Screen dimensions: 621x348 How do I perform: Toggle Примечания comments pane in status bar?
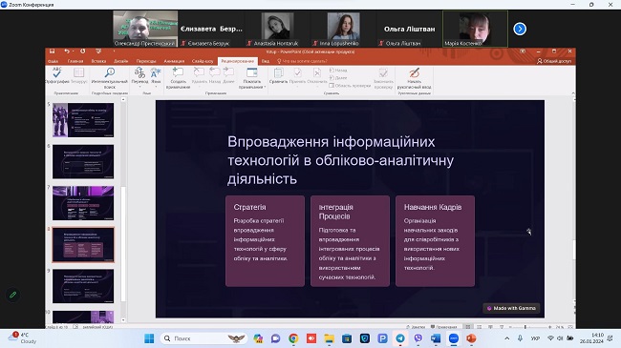point(443,327)
